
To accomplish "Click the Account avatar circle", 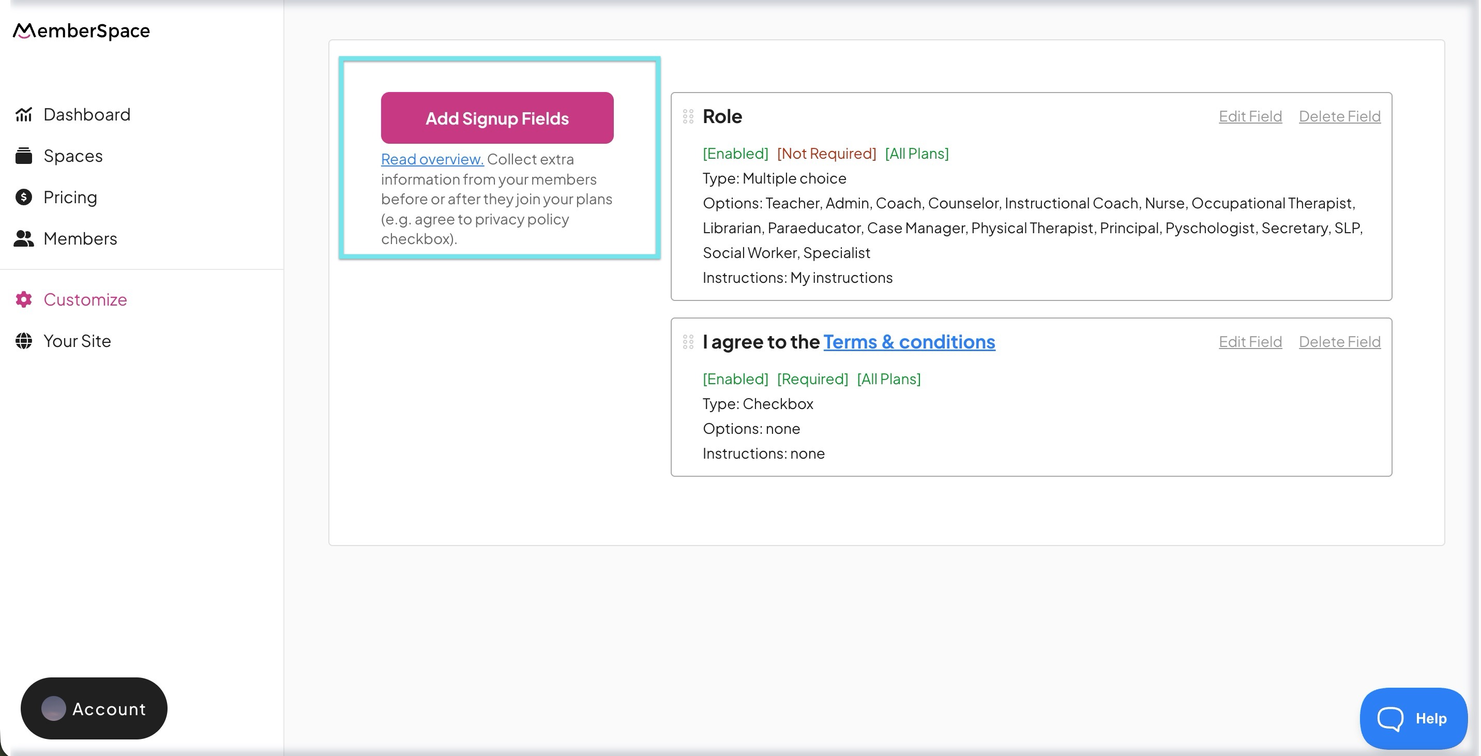I will (x=53, y=708).
